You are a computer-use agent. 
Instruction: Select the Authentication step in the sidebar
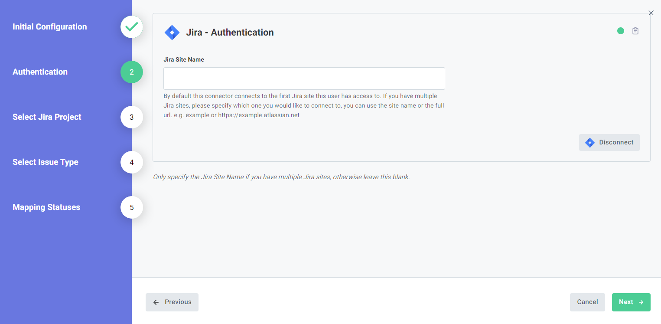(x=40, y=72)
